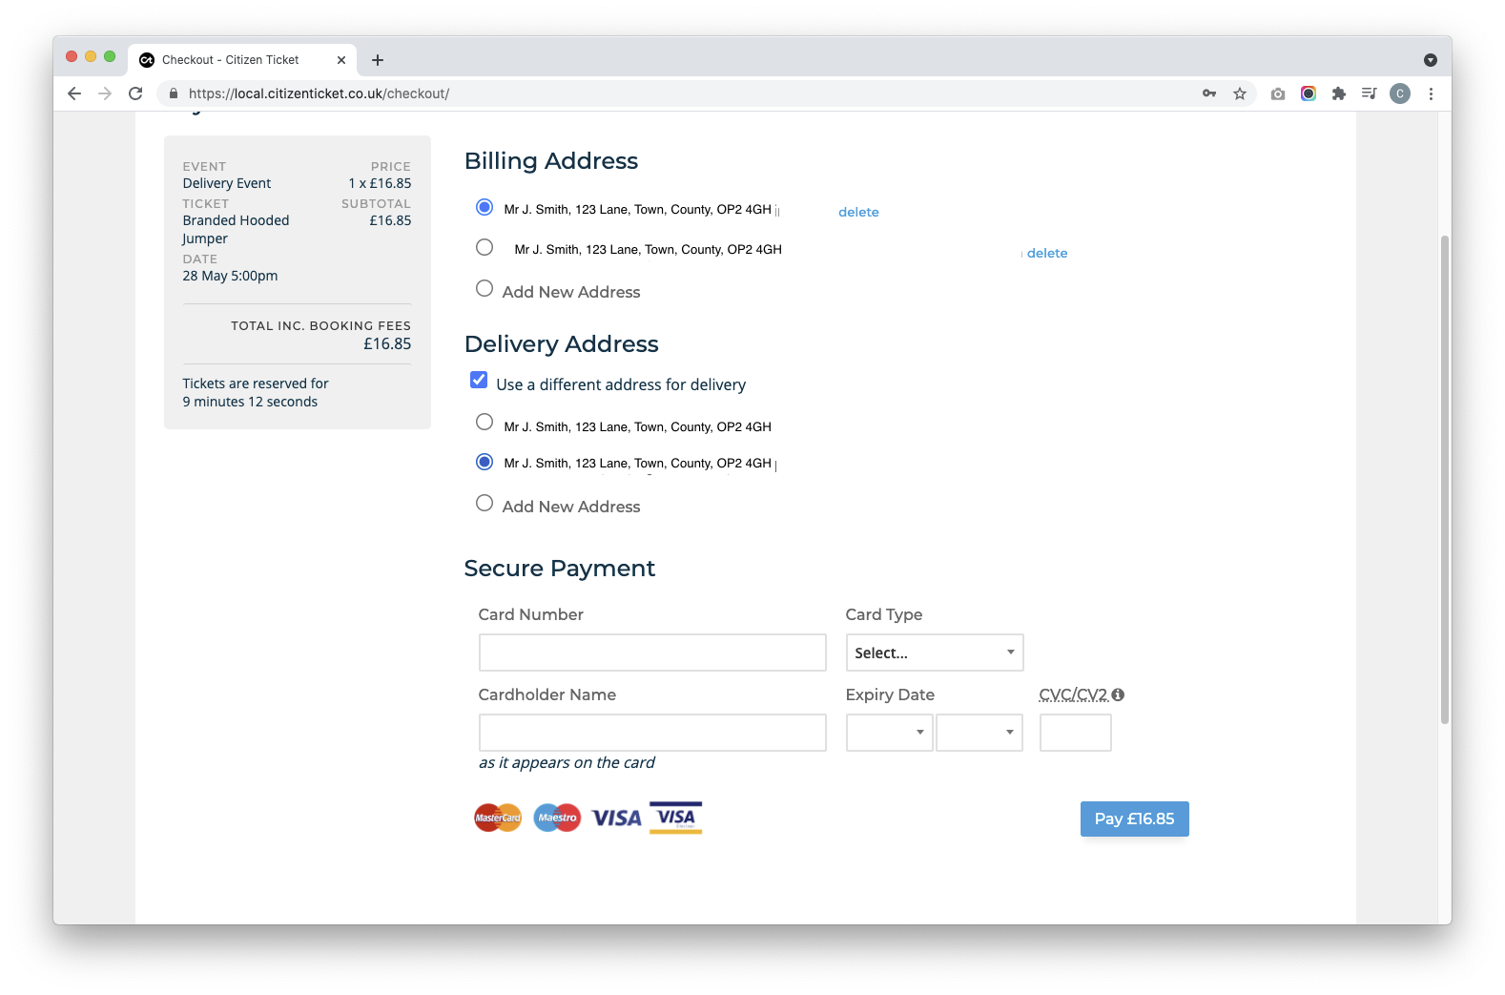Image resolution: width=1505 pixels, height=995 pixels.
Task: Click the tab search dropdown arrow icon
Action: 1431,60
